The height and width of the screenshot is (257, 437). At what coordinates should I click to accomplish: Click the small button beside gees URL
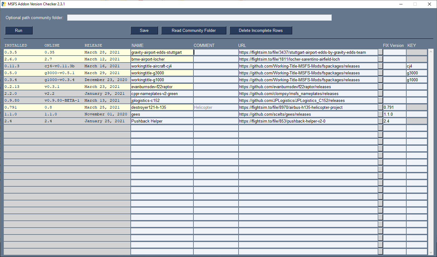[x=380, y=114]
